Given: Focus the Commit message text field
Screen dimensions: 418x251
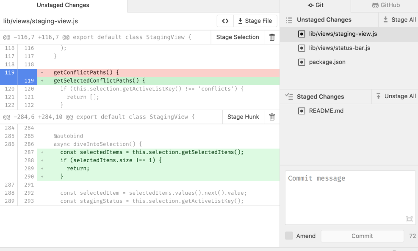Looking at the screenshot, I should click(350, 197).
